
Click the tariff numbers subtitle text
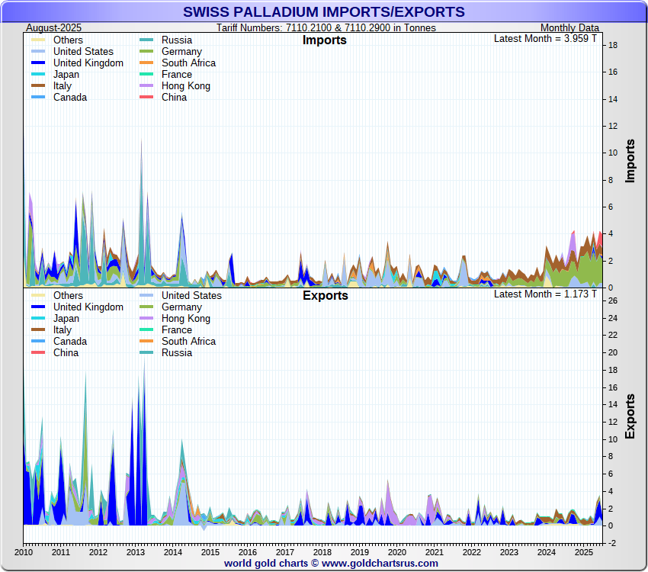point(326,27)
